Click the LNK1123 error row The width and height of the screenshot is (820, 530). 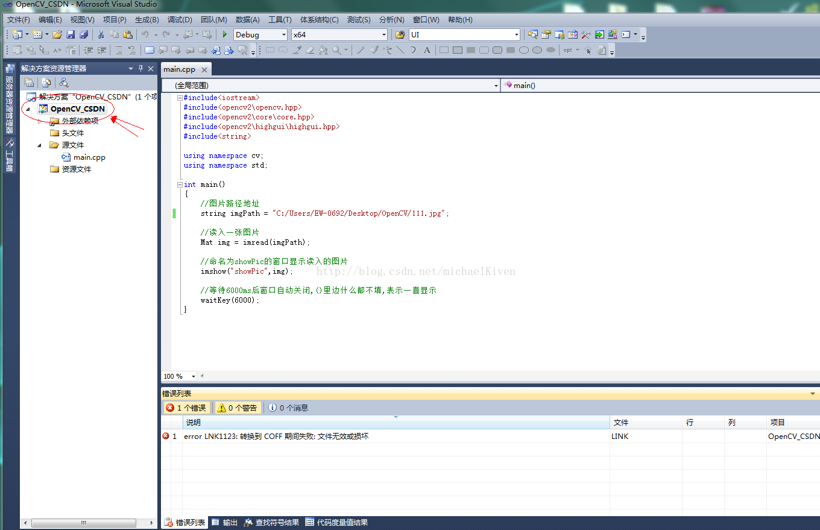pos(490,436)
